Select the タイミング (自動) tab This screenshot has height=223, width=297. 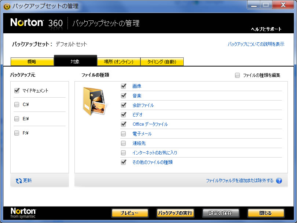point(162,62)
